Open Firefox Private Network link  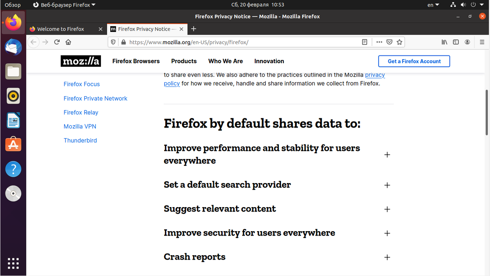[96, 98]
